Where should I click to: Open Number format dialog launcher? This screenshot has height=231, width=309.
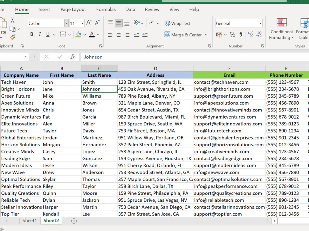[x=262, y=46]
